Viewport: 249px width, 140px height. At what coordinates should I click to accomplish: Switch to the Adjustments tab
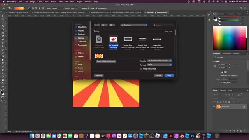tap(226, 53)
